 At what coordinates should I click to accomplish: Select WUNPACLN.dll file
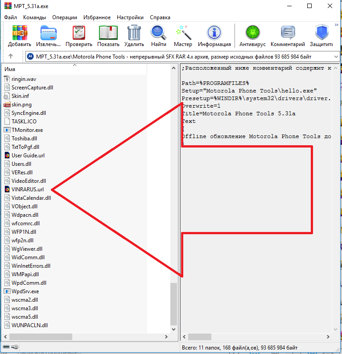pos(29,325)
